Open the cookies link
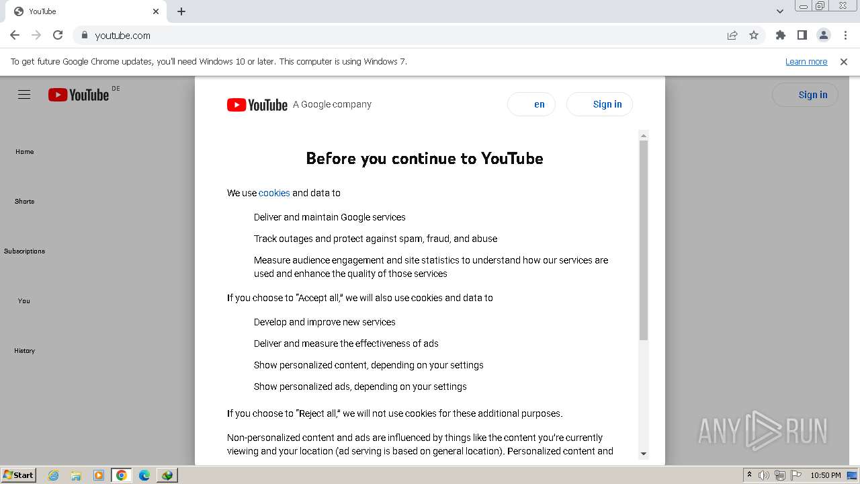This screenshot has height=484, width=860. tap(274, 193)
